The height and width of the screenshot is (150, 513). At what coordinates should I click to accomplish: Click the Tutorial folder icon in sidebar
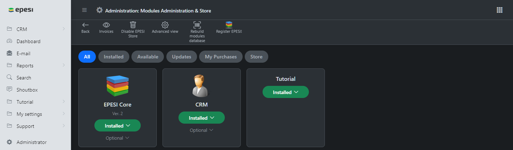(x=10, y=102)
